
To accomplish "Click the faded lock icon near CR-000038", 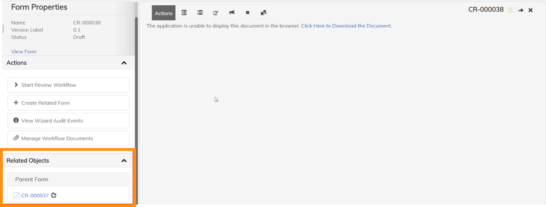I will pyautogui.click(x=510, y=10).
